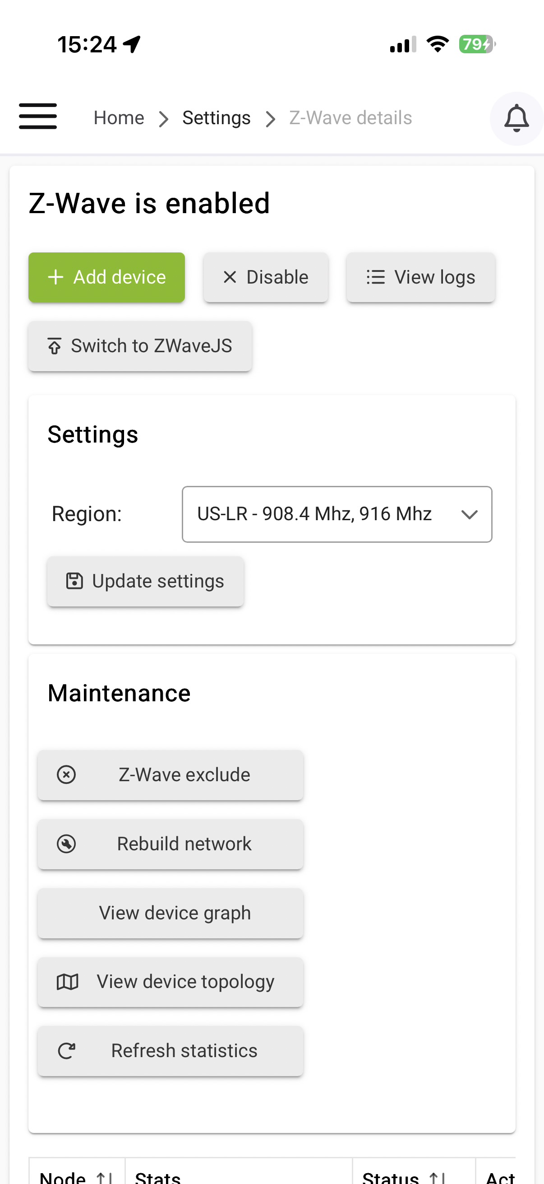Open the Region dropdown
The image size is (544, 1184).
click(337, 514)
